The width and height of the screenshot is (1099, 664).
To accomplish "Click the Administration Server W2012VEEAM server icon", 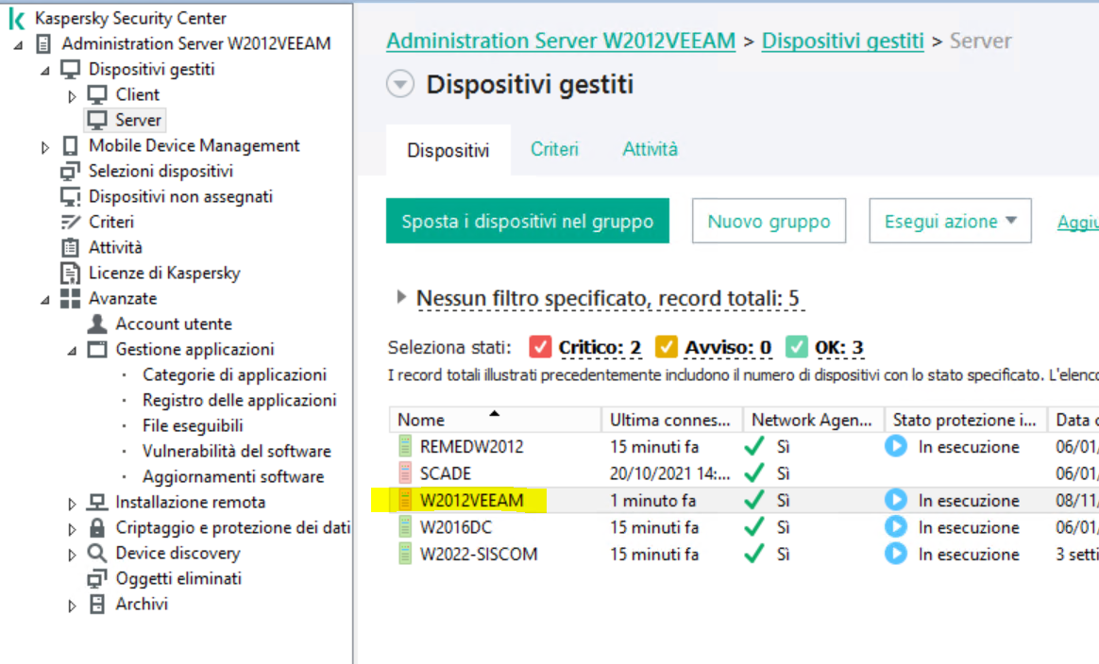I will tap(43, 44).
